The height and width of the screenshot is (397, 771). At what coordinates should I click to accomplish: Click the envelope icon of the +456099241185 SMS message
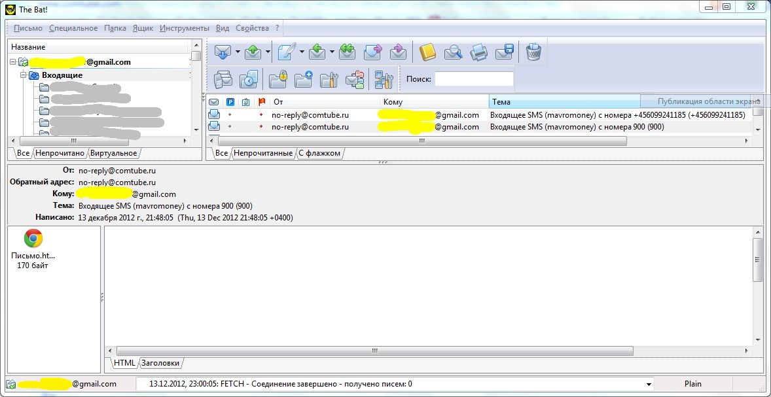(214, 115)
